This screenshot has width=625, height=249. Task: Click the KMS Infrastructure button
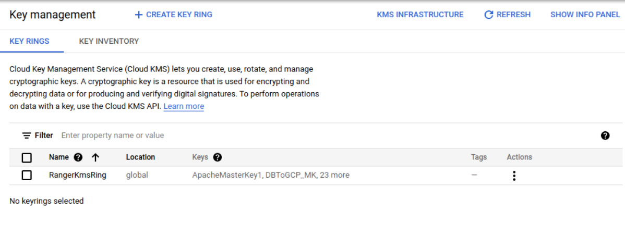click(420, 15)
